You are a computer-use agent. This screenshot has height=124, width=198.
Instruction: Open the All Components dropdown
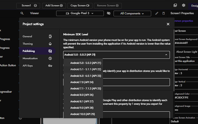point(132,13)
